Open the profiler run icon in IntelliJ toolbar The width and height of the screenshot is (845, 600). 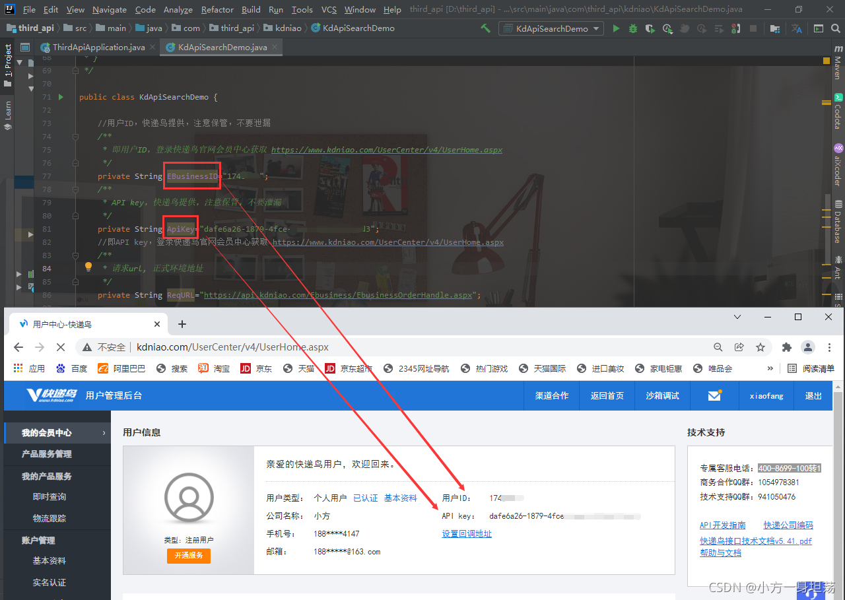[x=667, y=28]
